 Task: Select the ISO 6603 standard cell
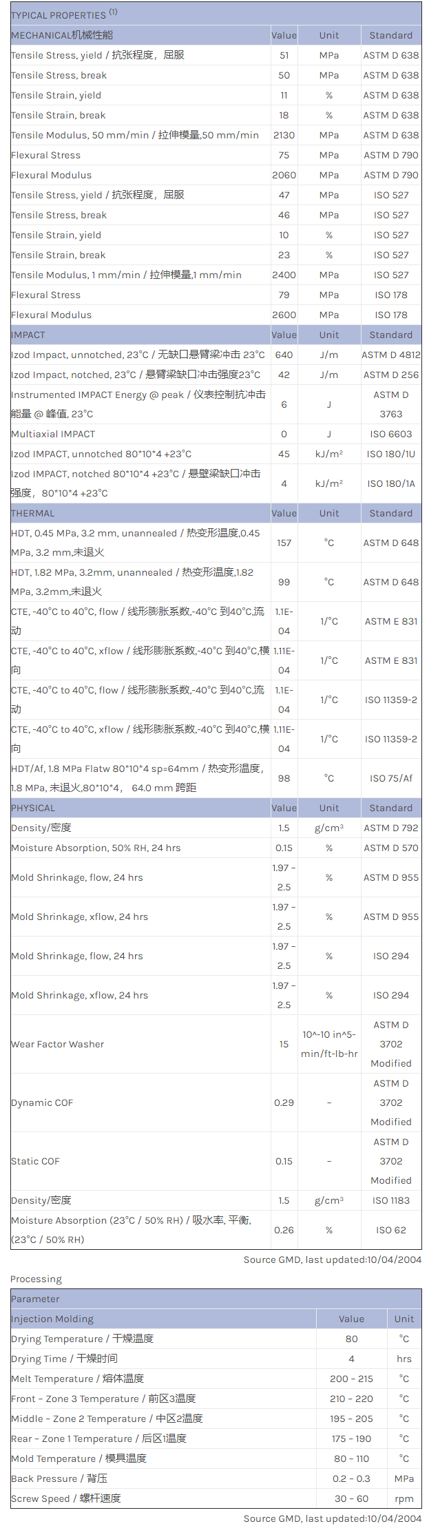(390, 434)
